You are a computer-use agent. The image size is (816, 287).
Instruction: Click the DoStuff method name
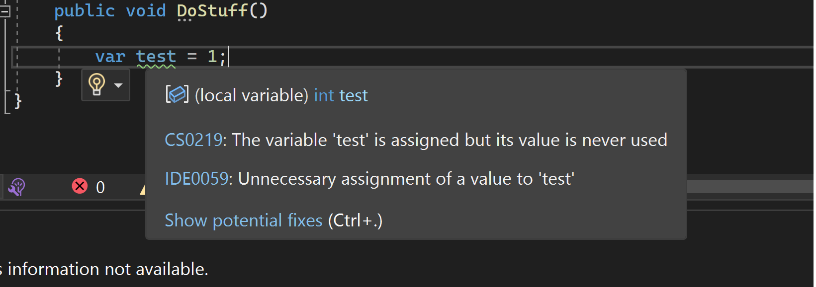pyautogui.click(x=212, y=11)
